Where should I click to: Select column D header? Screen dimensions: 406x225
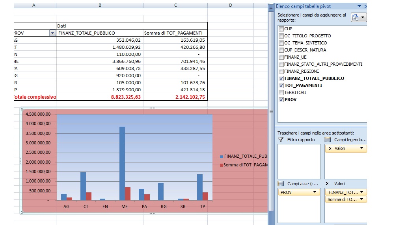[x=231, y=5]
